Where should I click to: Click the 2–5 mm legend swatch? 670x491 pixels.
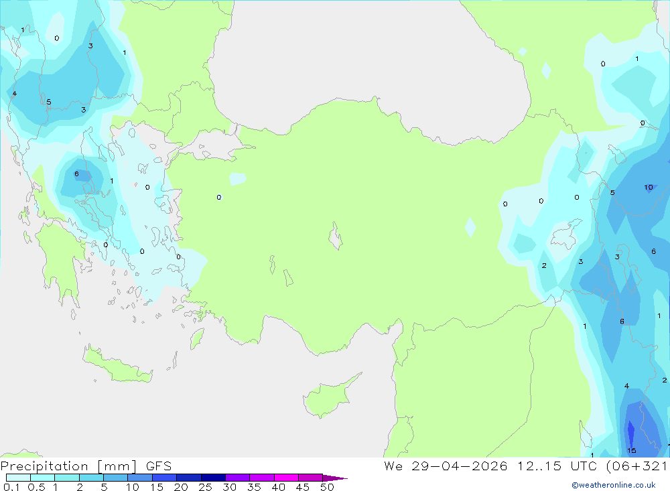point(91,478)
